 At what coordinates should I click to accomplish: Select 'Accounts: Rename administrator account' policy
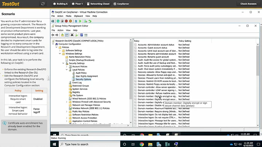pyautogui.click(x=157, y=54)
